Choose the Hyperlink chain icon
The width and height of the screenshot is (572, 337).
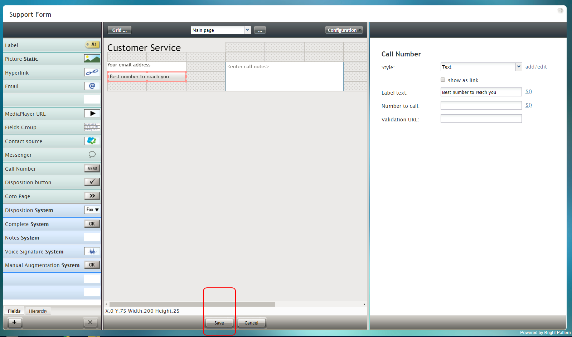pos(92,72)
